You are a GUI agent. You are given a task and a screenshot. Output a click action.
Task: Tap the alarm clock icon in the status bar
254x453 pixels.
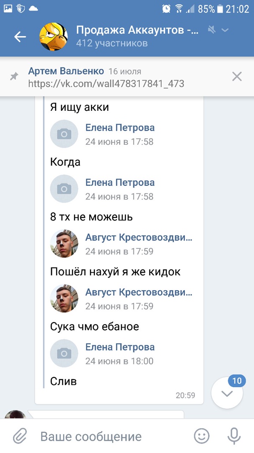pyautogui.click(x=166, y=8)
